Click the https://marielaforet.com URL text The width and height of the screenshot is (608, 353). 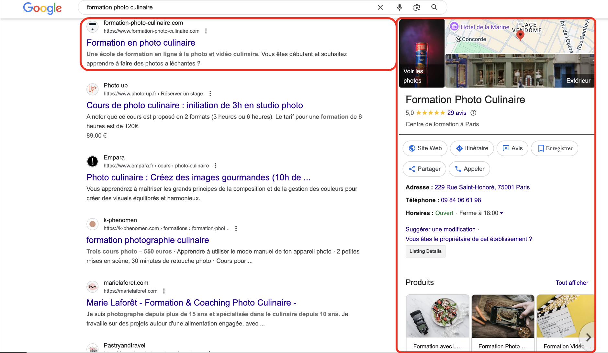[130, 291]
